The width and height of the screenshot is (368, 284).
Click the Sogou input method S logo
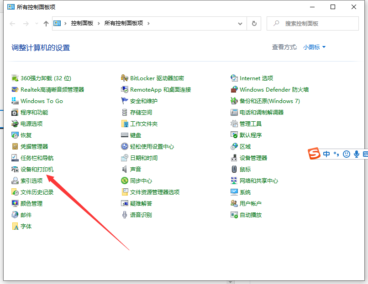pyautogui.click(x=314, y=154)
